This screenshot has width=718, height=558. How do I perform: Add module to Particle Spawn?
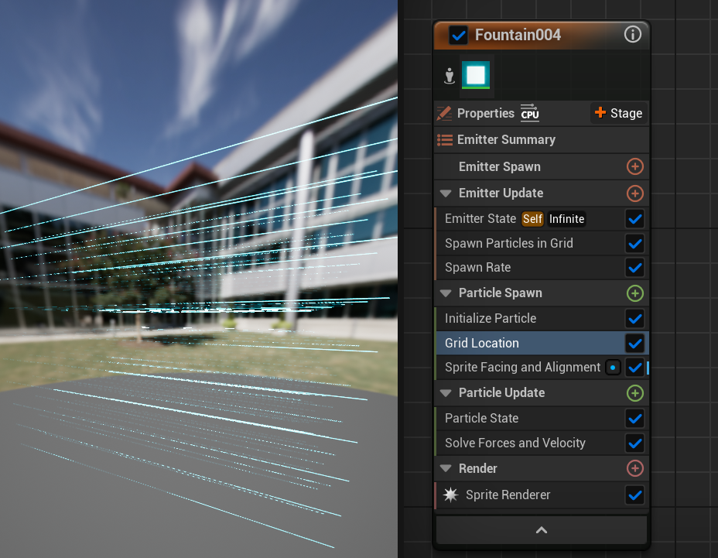(x=634, y=293)
